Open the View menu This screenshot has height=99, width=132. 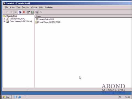click(x=18, y=7)
